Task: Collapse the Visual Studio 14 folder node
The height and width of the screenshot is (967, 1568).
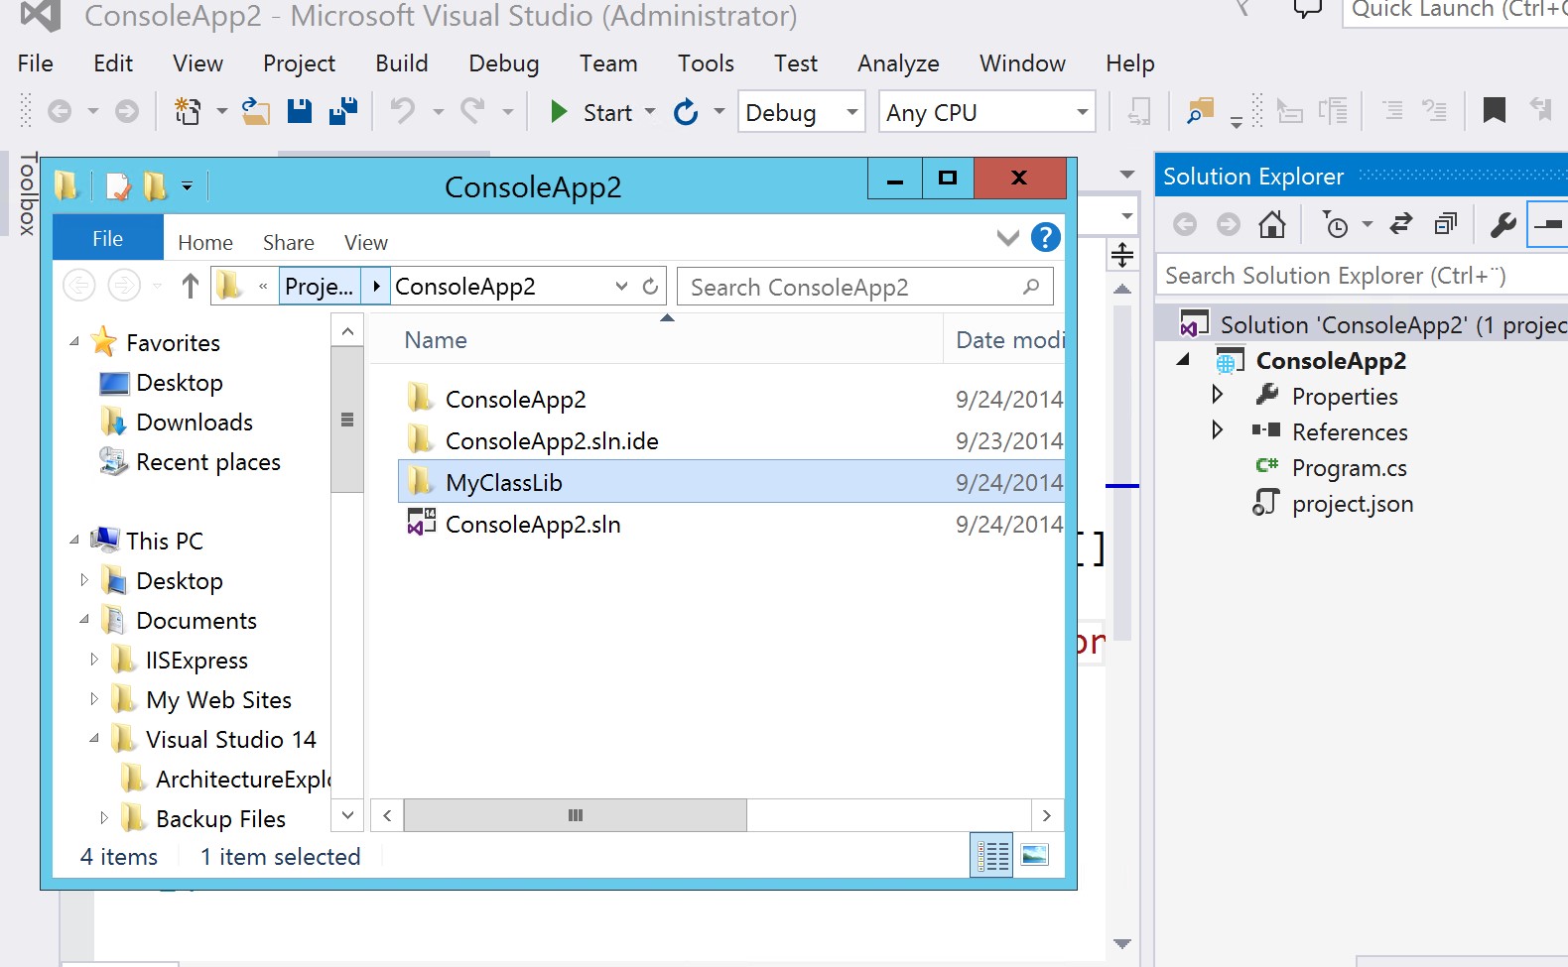Action: tap(94, 738)
